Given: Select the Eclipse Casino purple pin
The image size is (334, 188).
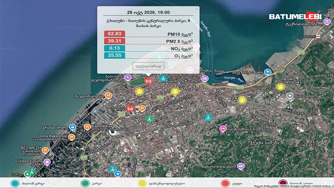Looking at the screenshot, I should tap(47, 162).
